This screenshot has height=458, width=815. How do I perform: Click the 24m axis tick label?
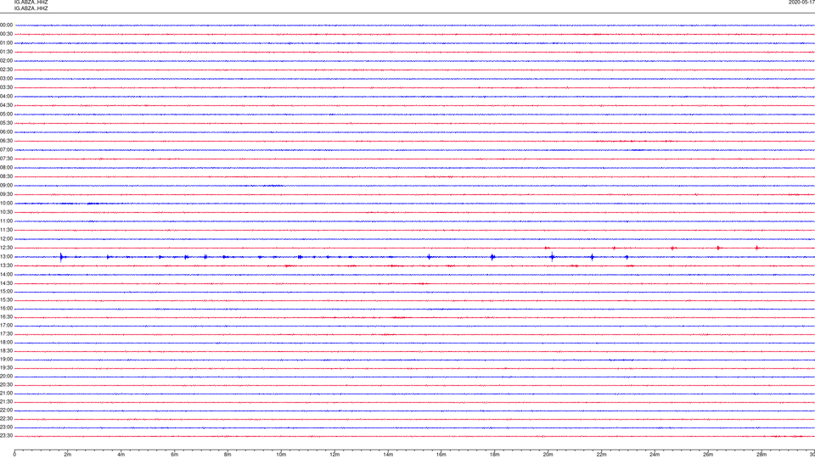coord(655,455)
